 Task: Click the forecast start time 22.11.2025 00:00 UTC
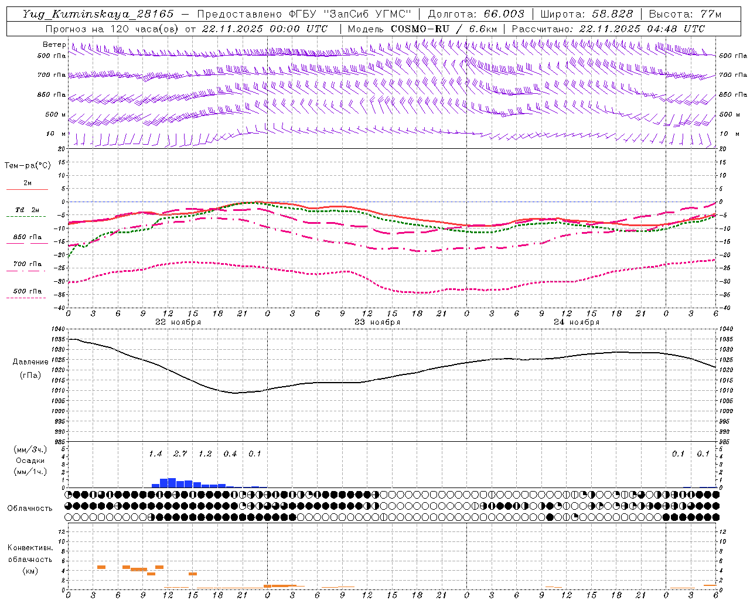[x=264, y=29]
